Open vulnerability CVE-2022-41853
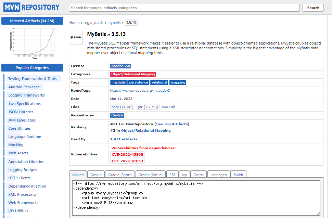 (127, 161)
